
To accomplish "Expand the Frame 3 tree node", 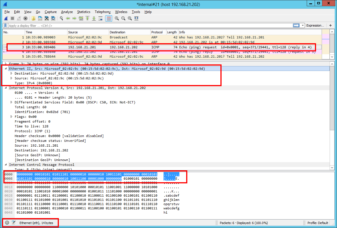I will tap(6, 64).
